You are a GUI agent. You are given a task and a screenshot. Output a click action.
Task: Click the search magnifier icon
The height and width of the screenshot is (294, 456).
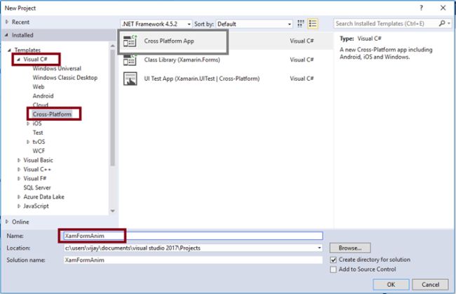pos(442,23)
